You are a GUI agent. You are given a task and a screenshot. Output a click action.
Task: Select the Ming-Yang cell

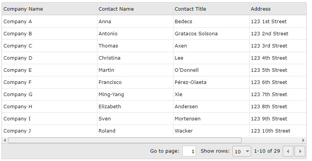tap(135, 94)
